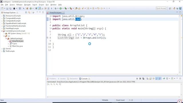183x103 pixels.
Task: Collapse the LambdaExpressionExample project
Action: pos(2,31)
